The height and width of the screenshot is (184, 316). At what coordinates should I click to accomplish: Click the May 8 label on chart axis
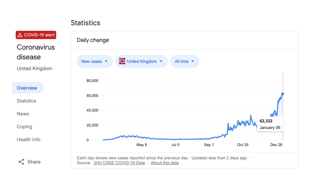tap(142, 145)
